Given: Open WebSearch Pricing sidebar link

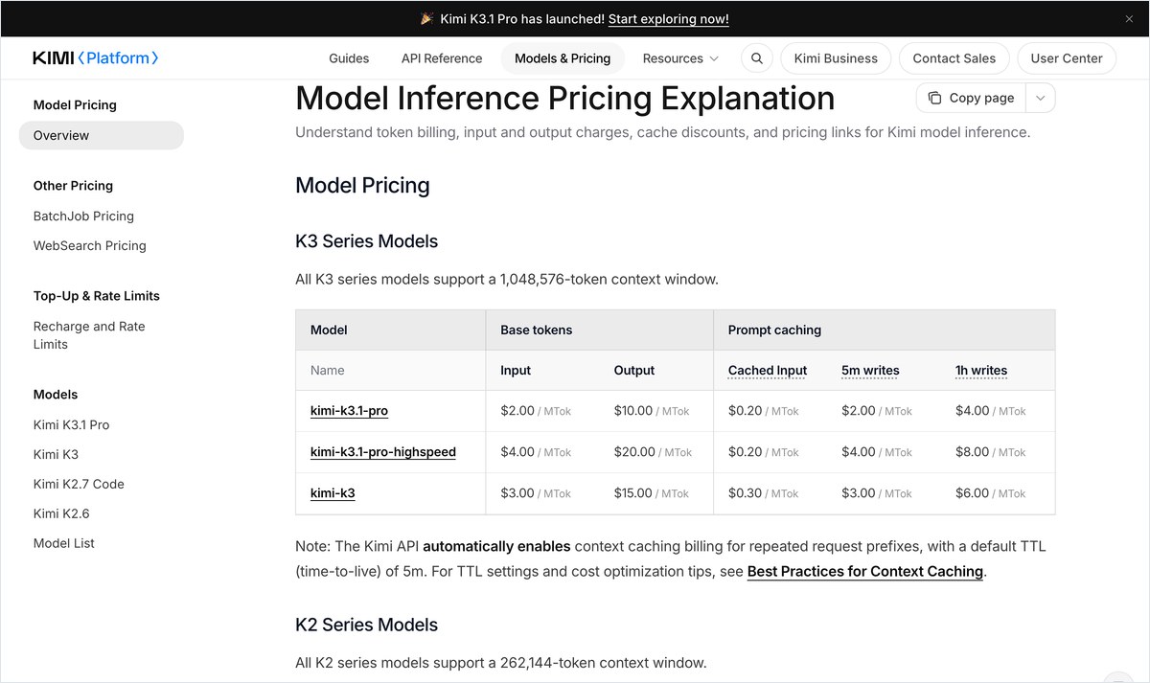Looking at the screenshot, I should (90, 245).
